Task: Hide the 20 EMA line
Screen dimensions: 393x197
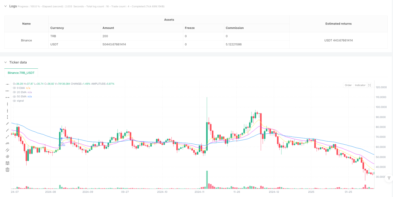Action: coord(14,92)
